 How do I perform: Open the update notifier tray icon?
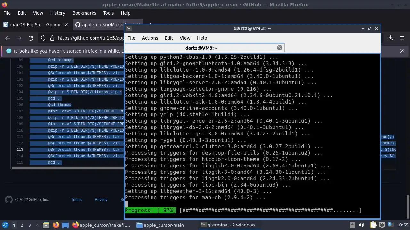point(390,225)
